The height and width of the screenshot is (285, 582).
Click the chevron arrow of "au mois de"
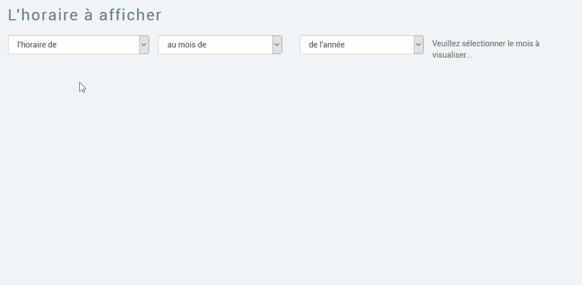(x=277, y=45)
